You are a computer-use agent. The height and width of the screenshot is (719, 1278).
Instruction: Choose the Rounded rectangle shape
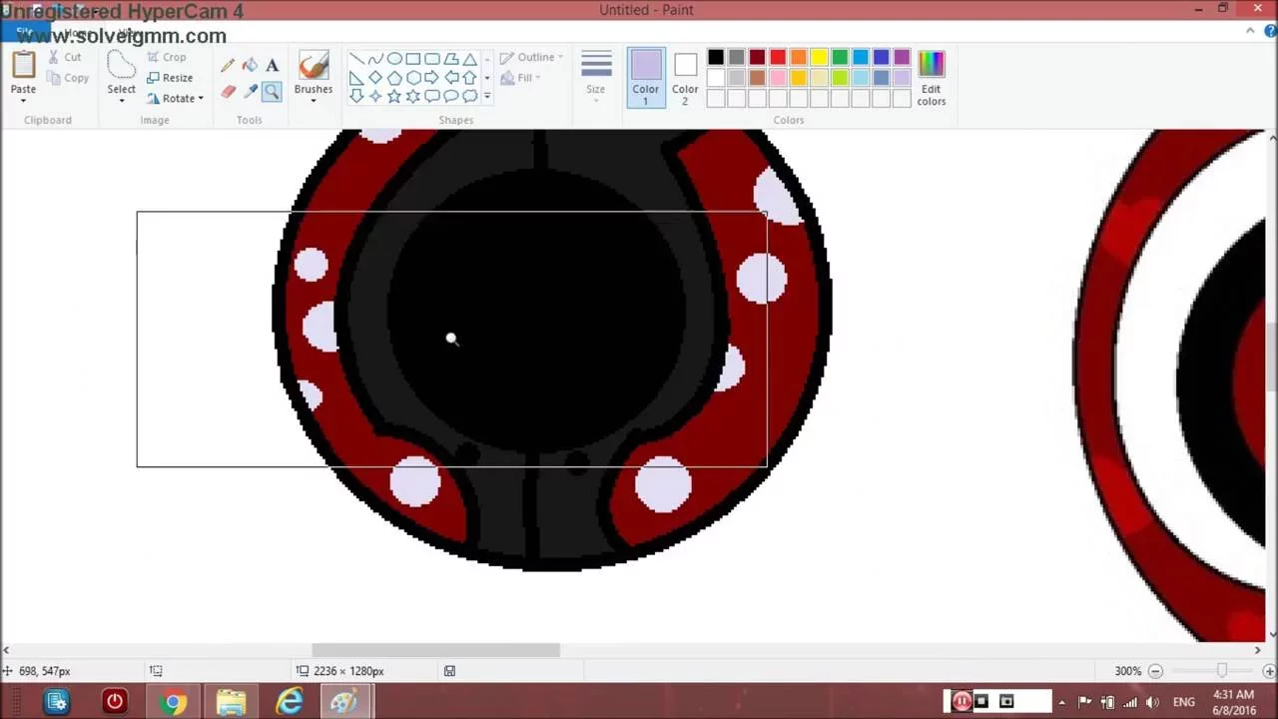coord(432,59)
